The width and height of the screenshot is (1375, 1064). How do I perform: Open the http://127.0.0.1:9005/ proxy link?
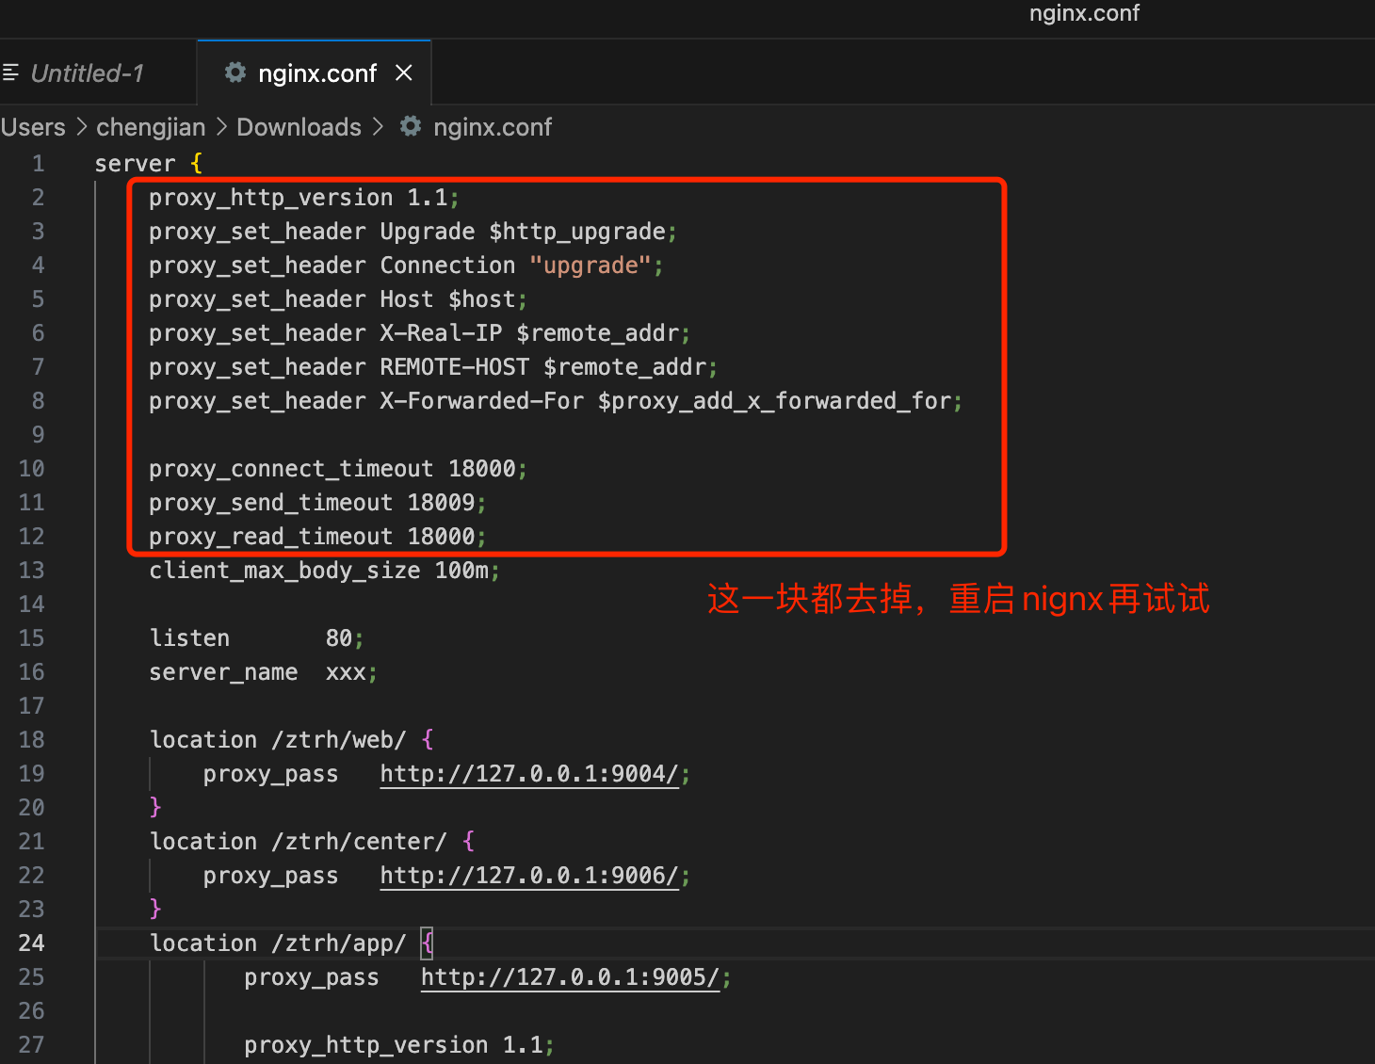570,977
